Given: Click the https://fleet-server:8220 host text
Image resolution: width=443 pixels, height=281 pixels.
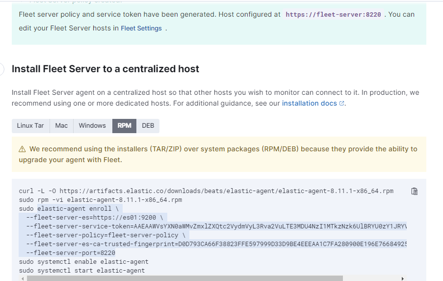Looking at the screenshot, I should 333,15.
